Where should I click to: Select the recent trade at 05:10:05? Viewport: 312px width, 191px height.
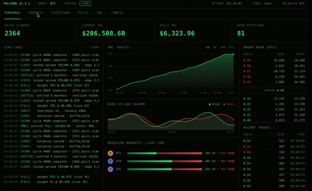[274, 141]
